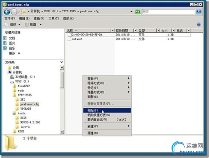Click TFTP-ESX5 in the address breadcrumb

tap(69, 11)
